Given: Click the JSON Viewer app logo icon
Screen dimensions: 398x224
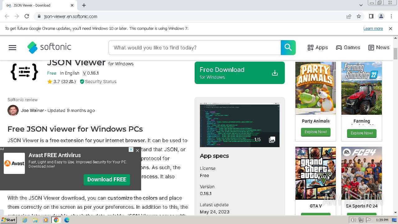Looking at the screenshot, I should [x=24, y=72].
